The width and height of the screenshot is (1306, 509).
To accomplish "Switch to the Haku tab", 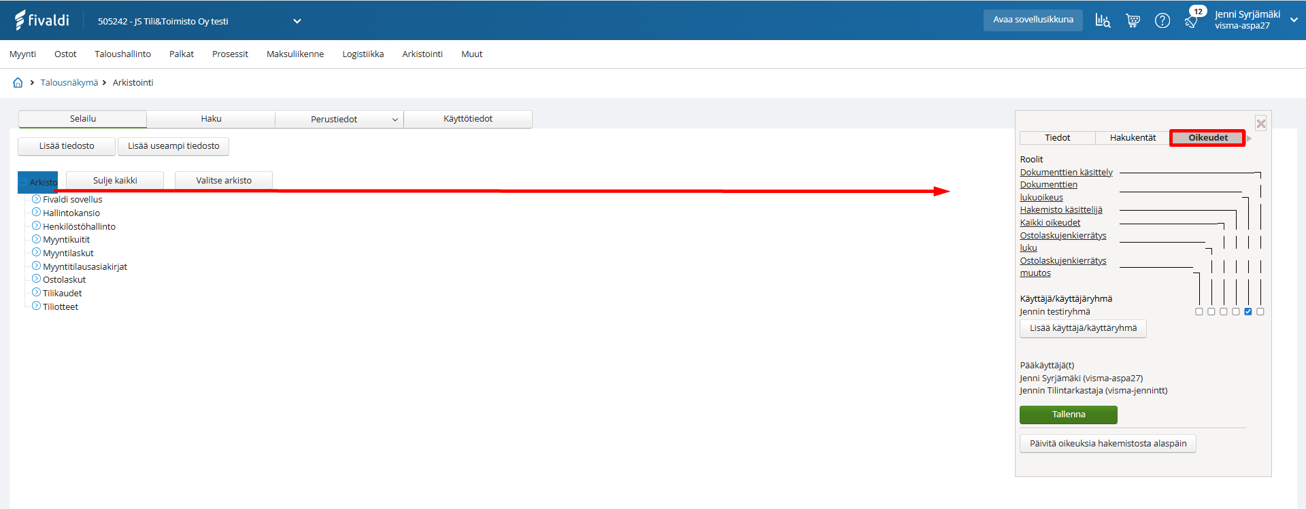I will click(x=211, y=119).
